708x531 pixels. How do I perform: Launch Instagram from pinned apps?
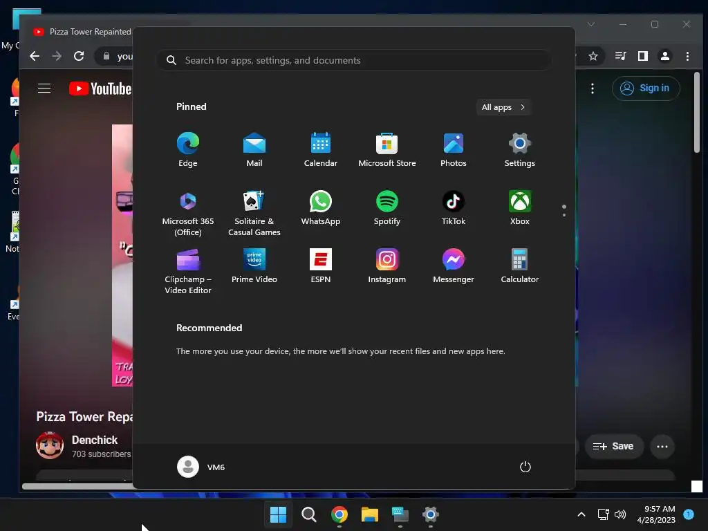[387, 266]
